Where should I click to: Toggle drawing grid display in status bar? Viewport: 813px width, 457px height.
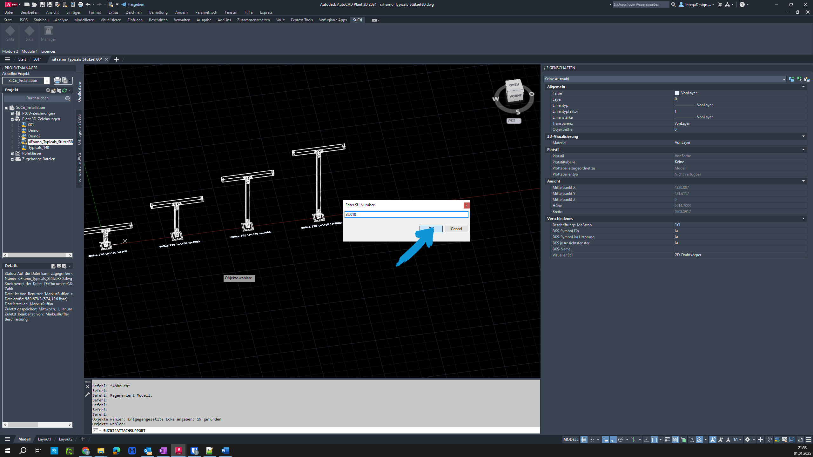pos(584,440)
